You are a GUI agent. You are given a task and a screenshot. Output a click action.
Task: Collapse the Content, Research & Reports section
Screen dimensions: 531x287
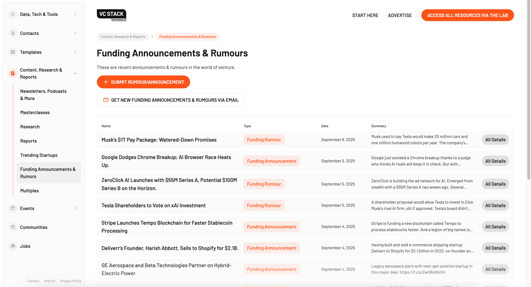click(75, 73)
